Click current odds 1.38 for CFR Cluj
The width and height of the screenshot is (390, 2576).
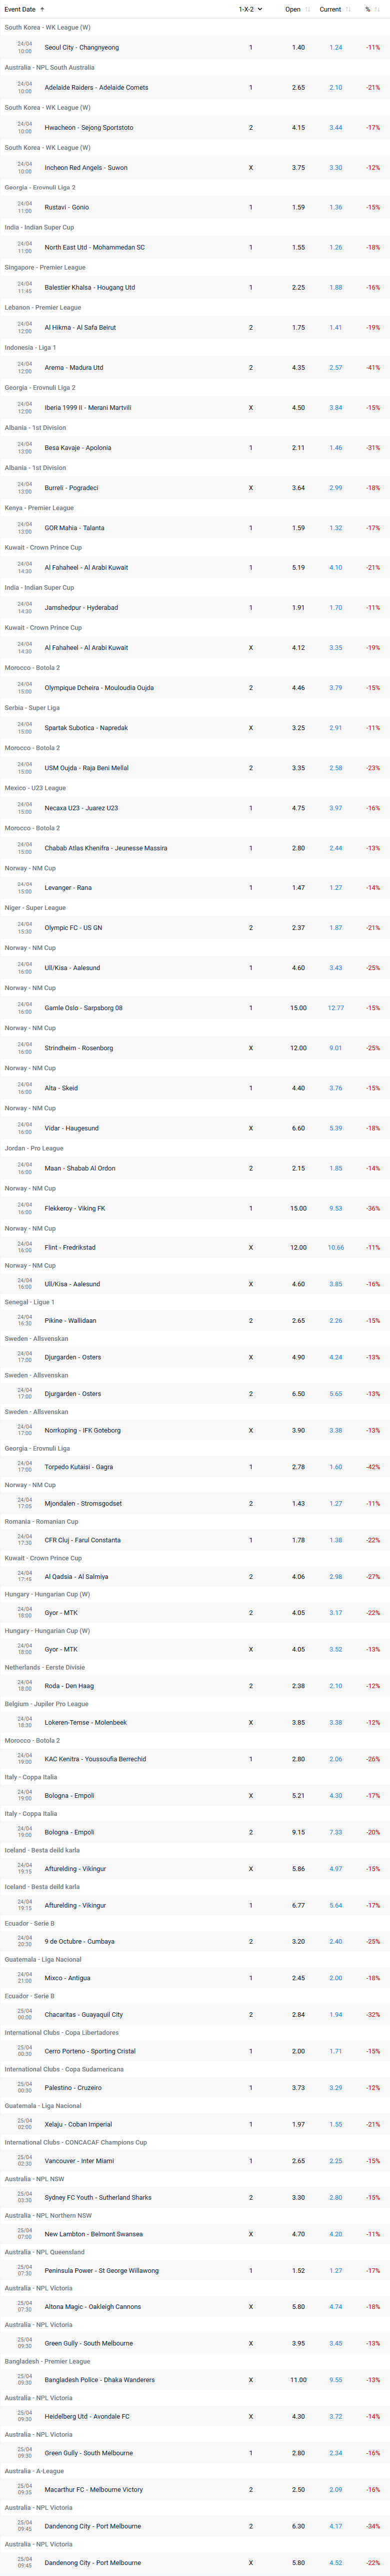click(x=335, y=1540)
